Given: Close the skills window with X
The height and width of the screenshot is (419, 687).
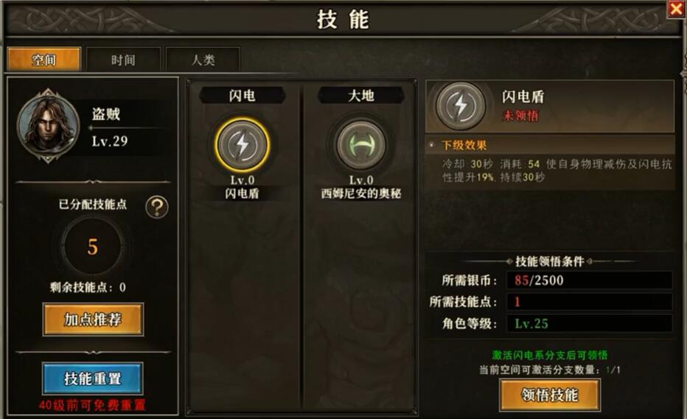Looking at the screenshot, I should pyautogui.click(x=677, y=8).
